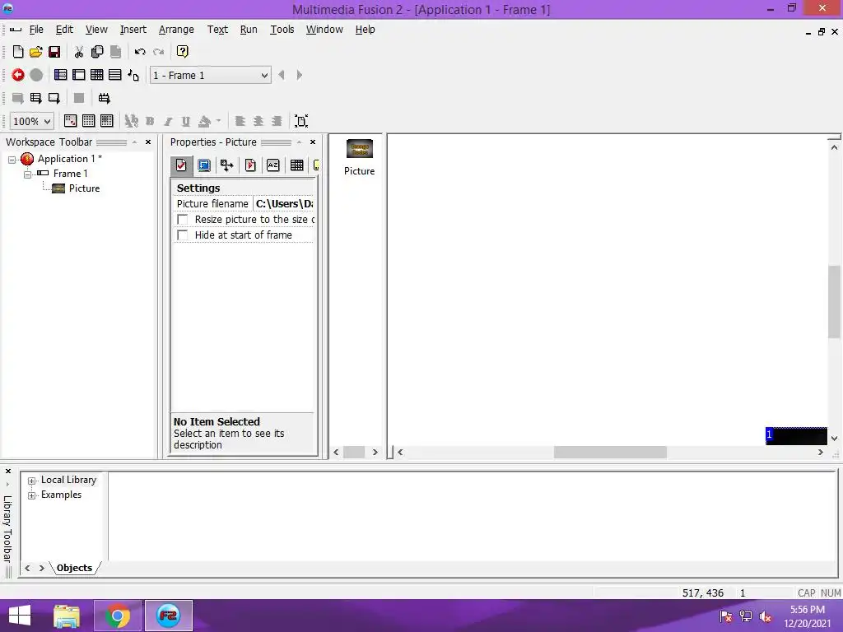Click the Grid setup icon
This screenshot has height=632, width=843.
pos(71,121)
